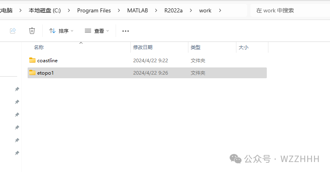Screen dimensions: 330x172
Task: Open the 排序 sort dropdown
Action: (61, 31)
